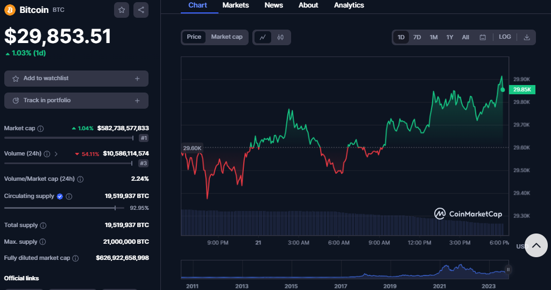Switch to line chart view icon
Image resolution: width=551 pixels, height=290 pixels.
[263, 37]
